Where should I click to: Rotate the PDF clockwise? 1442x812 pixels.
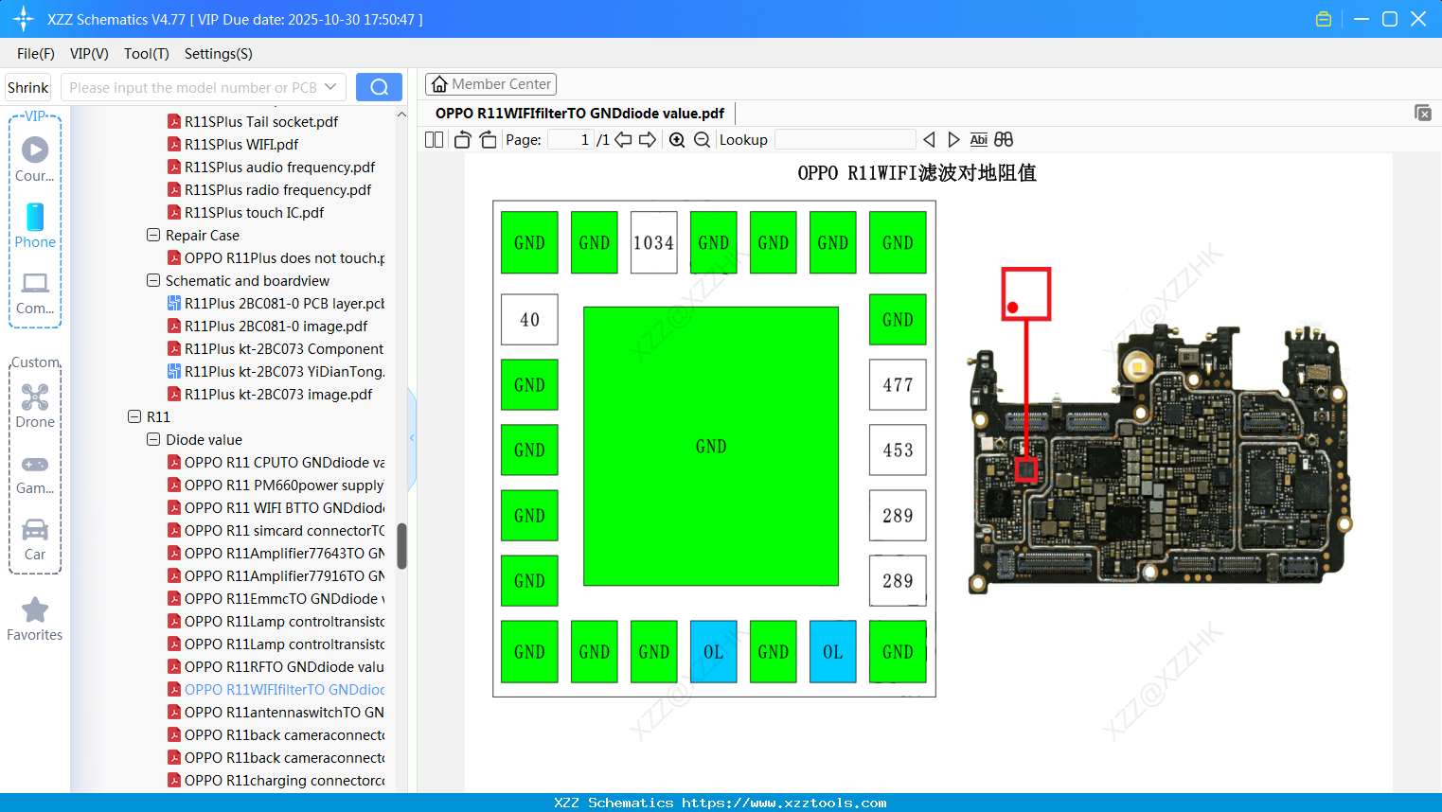[488, 140]
